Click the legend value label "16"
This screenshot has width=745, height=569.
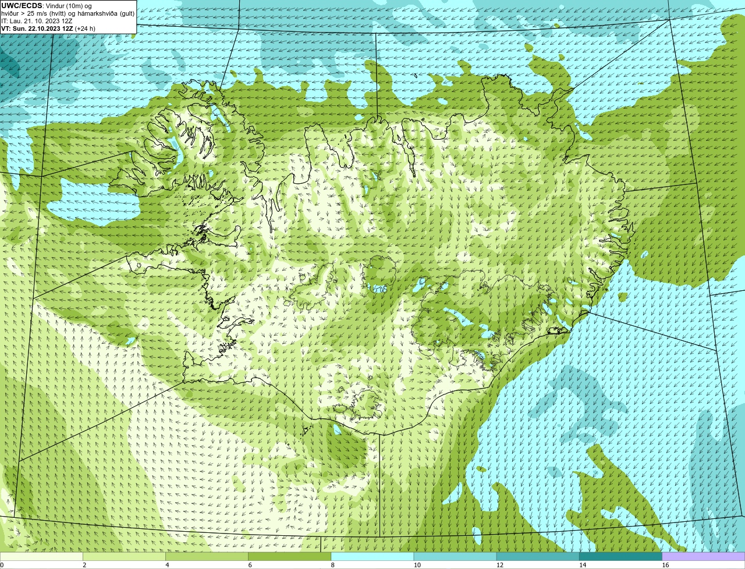coord(665,565)
